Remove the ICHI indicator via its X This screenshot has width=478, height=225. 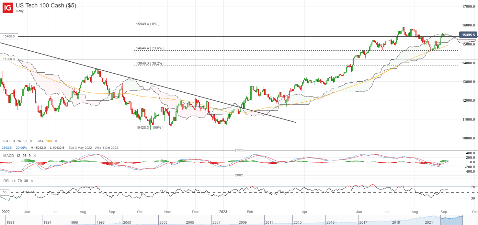click(31, 141)
